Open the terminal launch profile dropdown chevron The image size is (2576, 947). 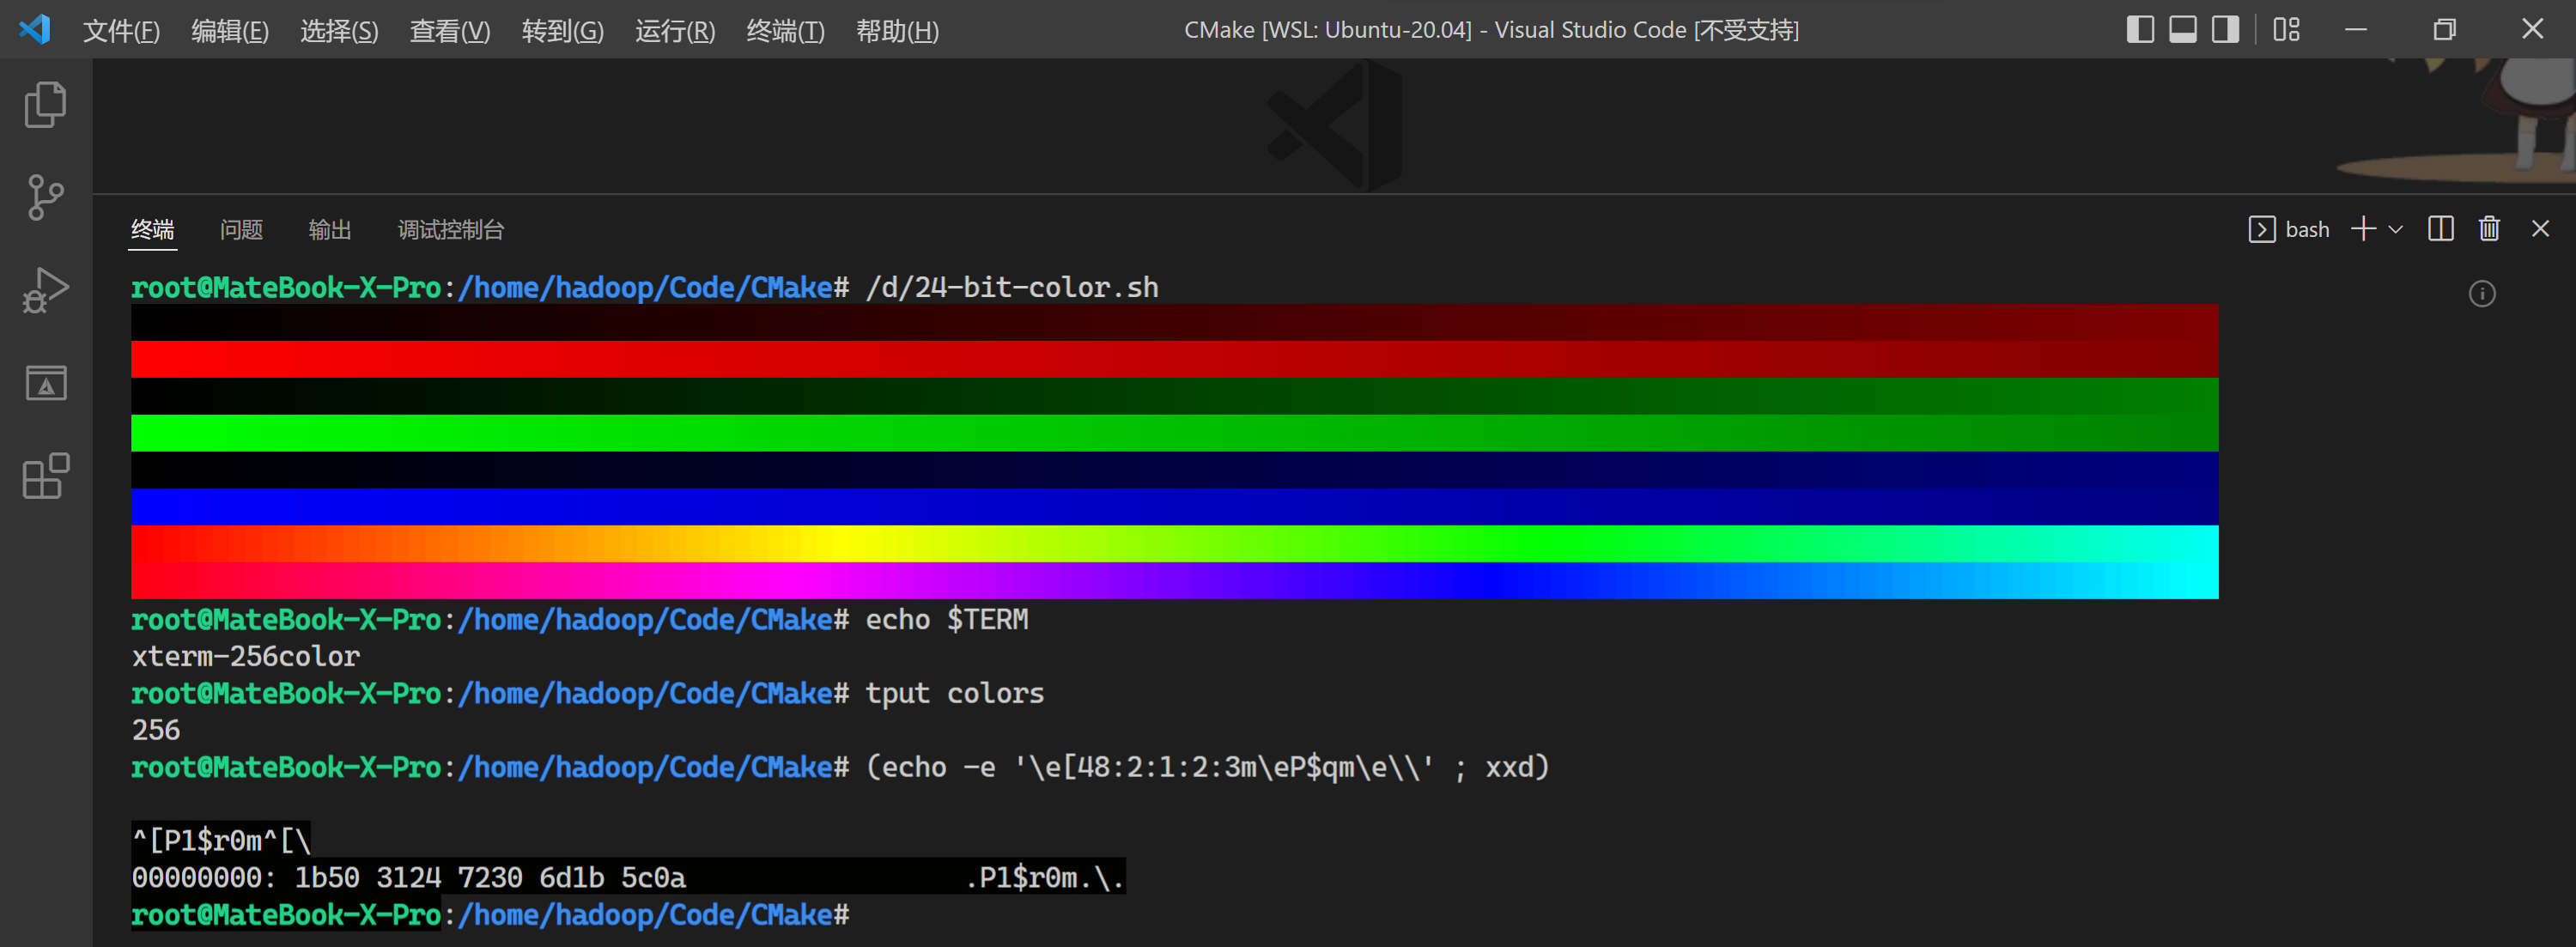pyautogui.click(x=2394, y=228)
